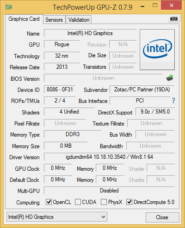
Task: Click the Texture Fillrate Unknown field
Action: coord(151,123)
